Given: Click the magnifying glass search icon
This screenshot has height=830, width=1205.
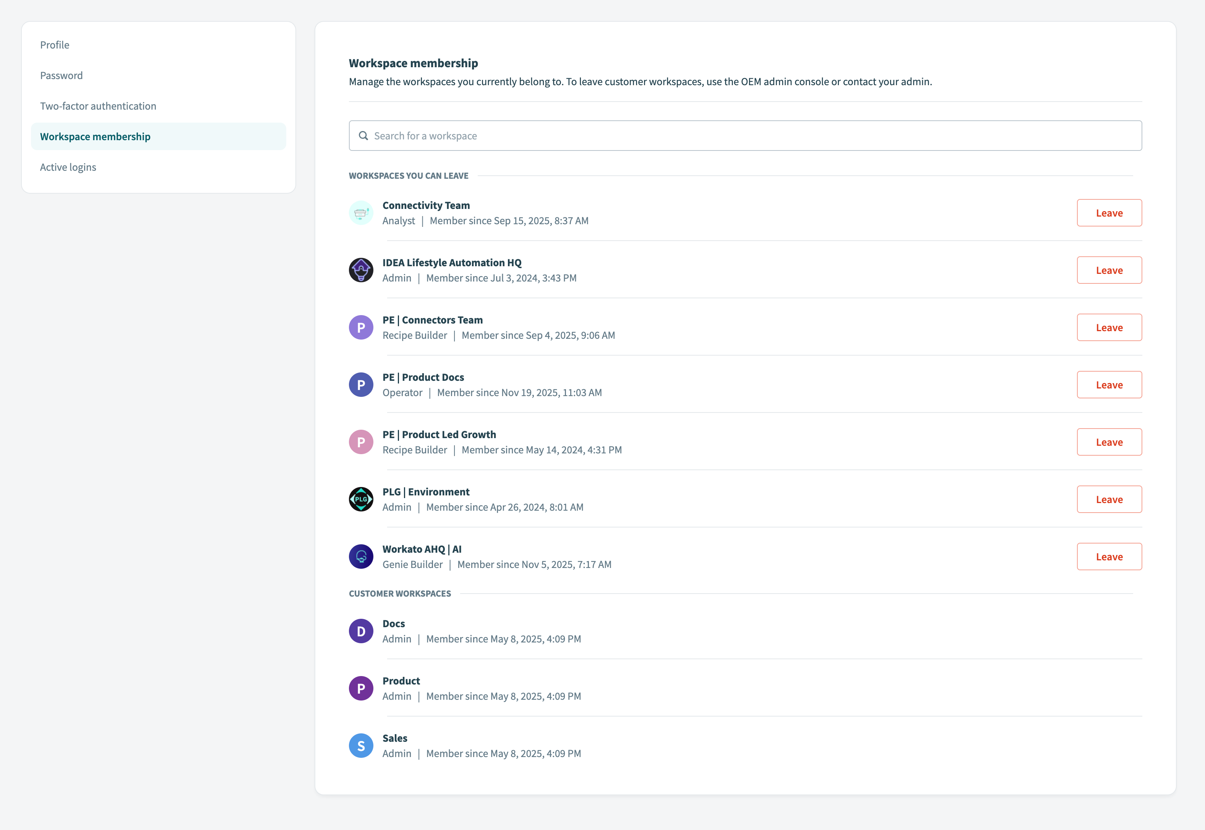Looking at the screenshot, I should (x=364, y=135).
